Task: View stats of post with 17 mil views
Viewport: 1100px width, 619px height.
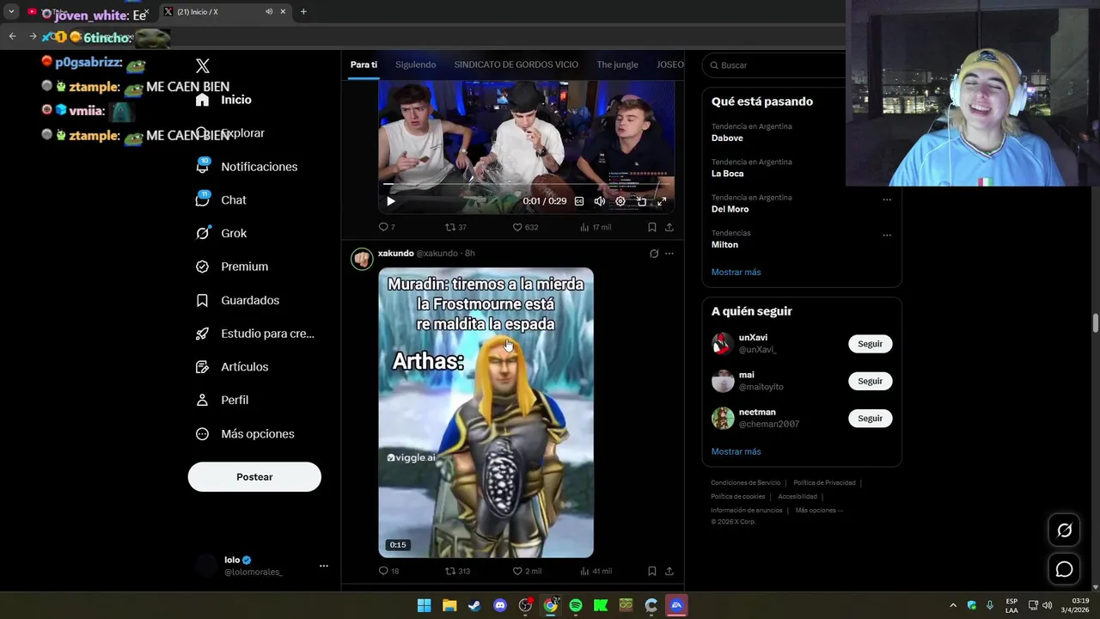Action: (596, 227)
